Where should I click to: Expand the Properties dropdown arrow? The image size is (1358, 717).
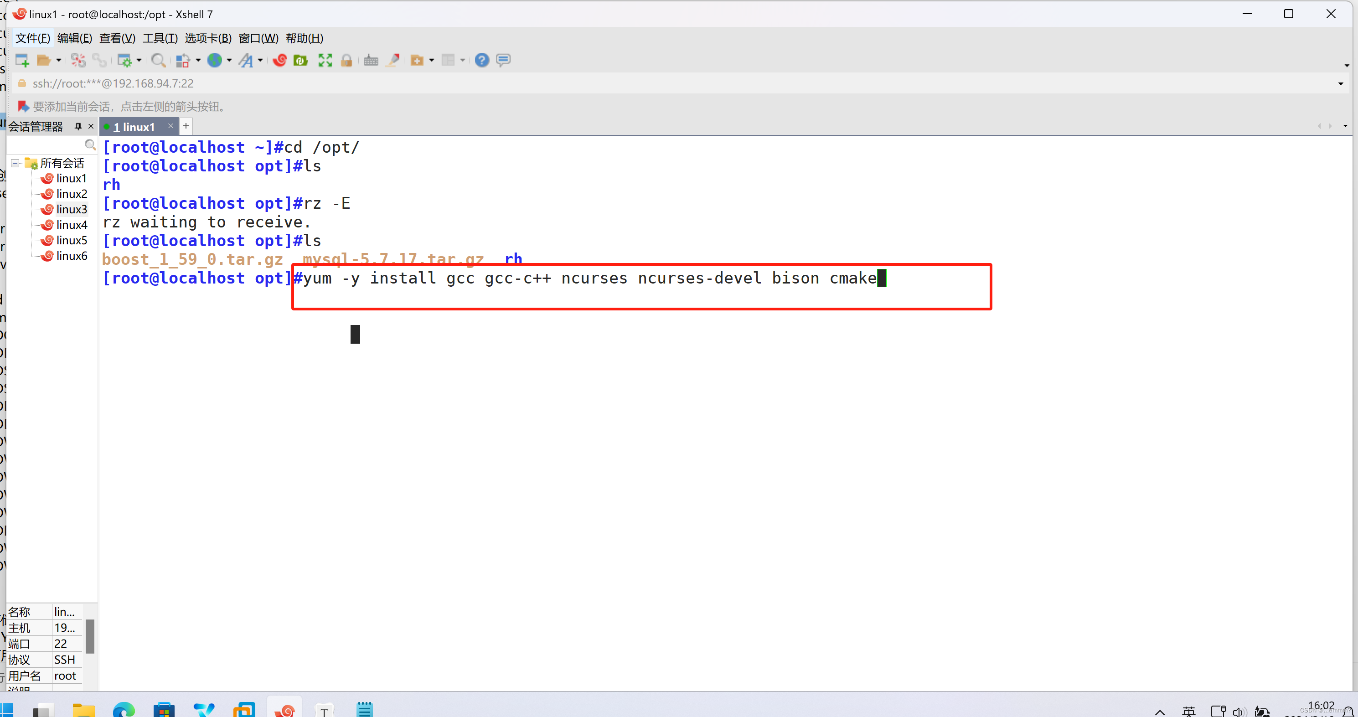[139, 60]
